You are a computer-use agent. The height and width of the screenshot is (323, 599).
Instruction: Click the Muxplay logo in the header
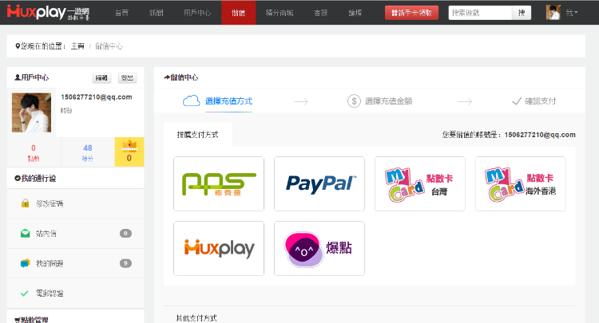point(48,12)
